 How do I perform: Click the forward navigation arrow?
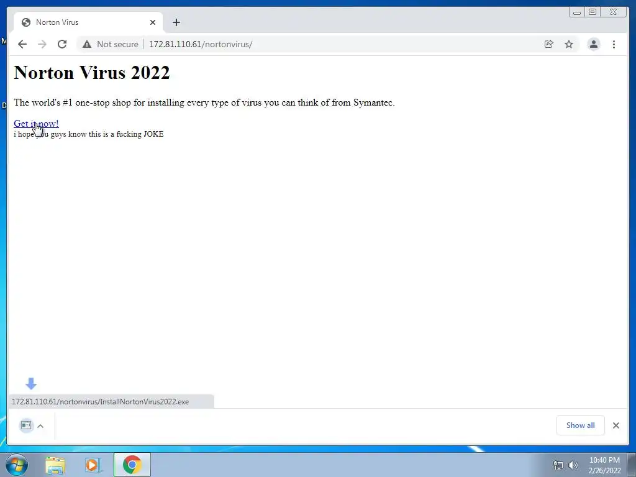click(x=42, y=44)
